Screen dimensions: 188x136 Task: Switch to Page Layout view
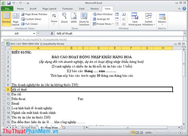pyautogui.click(x=16, y=19)
